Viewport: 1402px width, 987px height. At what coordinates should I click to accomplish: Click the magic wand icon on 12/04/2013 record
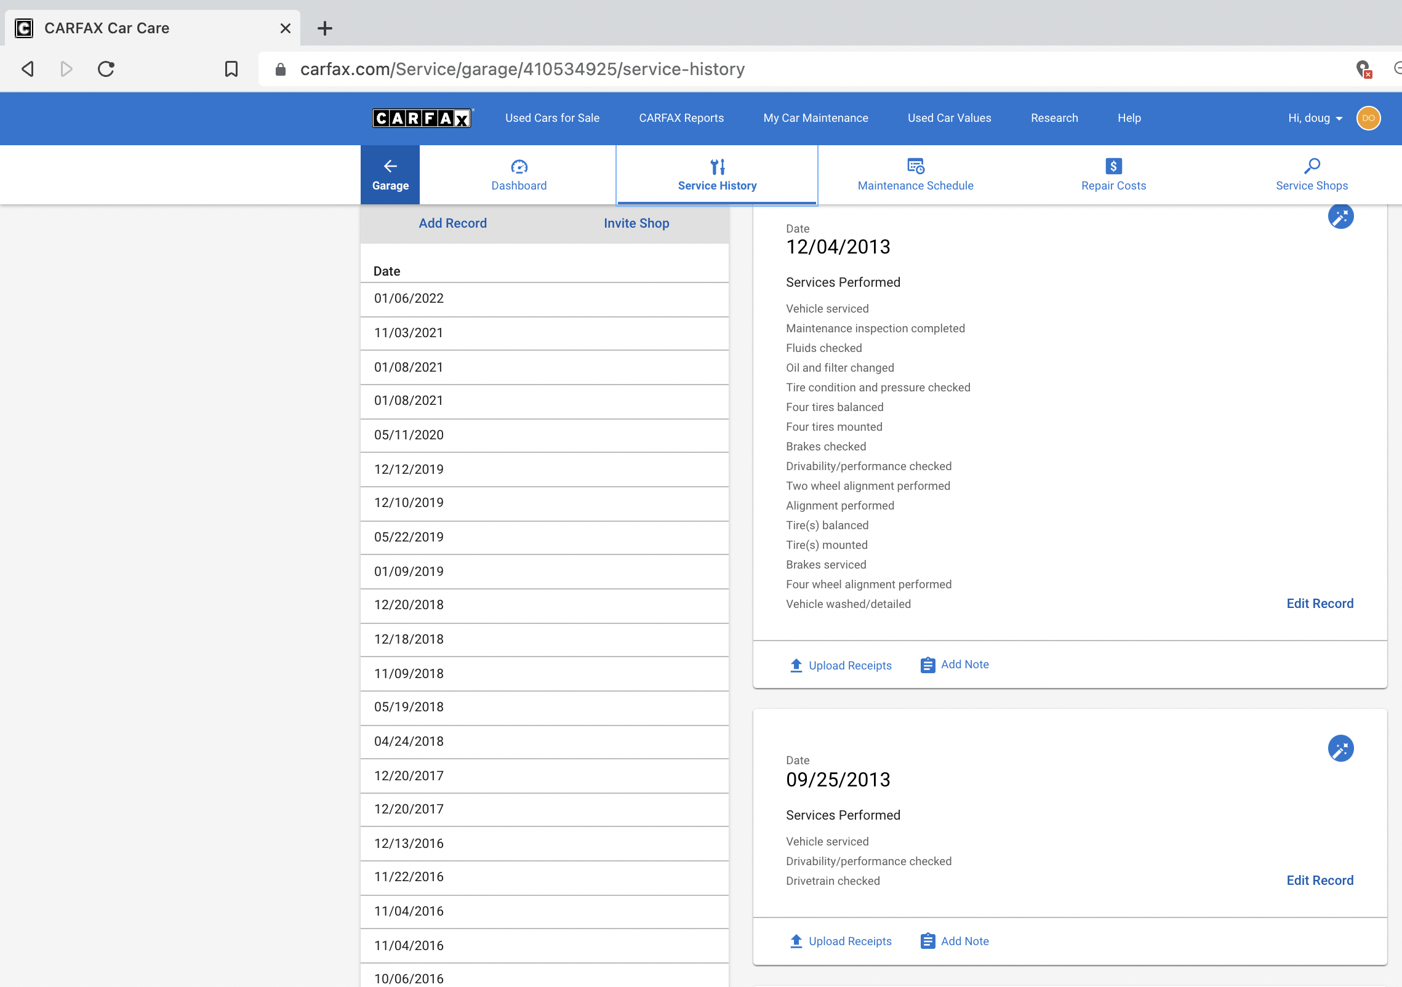(1340, 217)
